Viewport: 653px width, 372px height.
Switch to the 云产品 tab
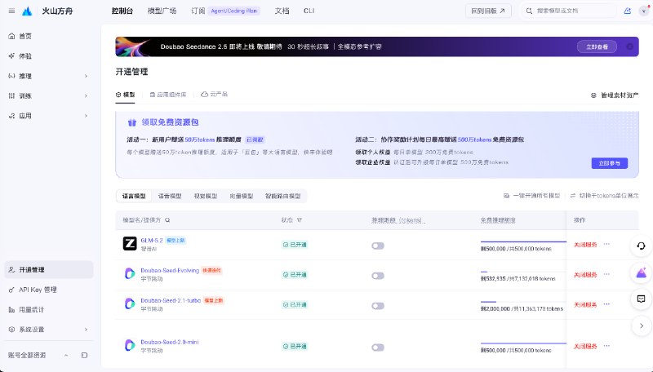(x=215, y=95)
